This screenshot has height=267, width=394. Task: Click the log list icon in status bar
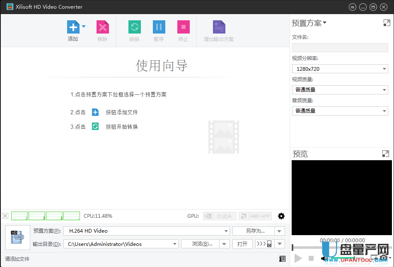tap(282, 259)
